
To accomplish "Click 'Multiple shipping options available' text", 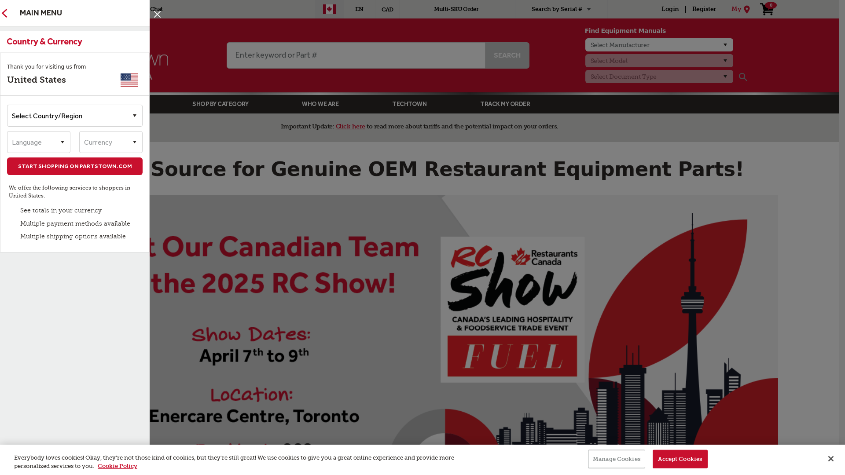I will [x=73, y=237].
